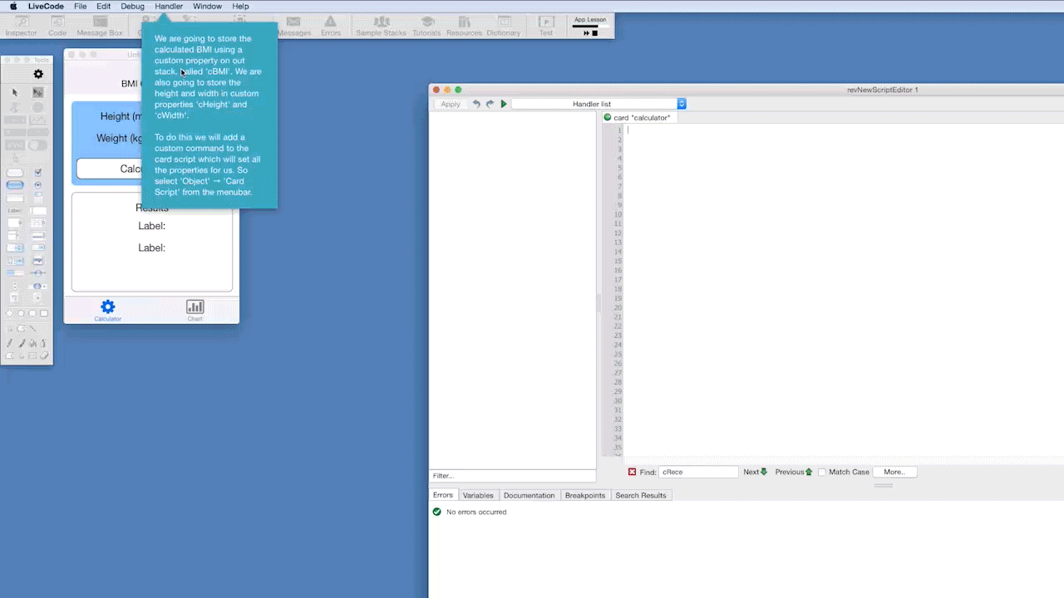Switch to the Variables tab
The height and width of the screenshot is (598, 1064).
[478, 495]
